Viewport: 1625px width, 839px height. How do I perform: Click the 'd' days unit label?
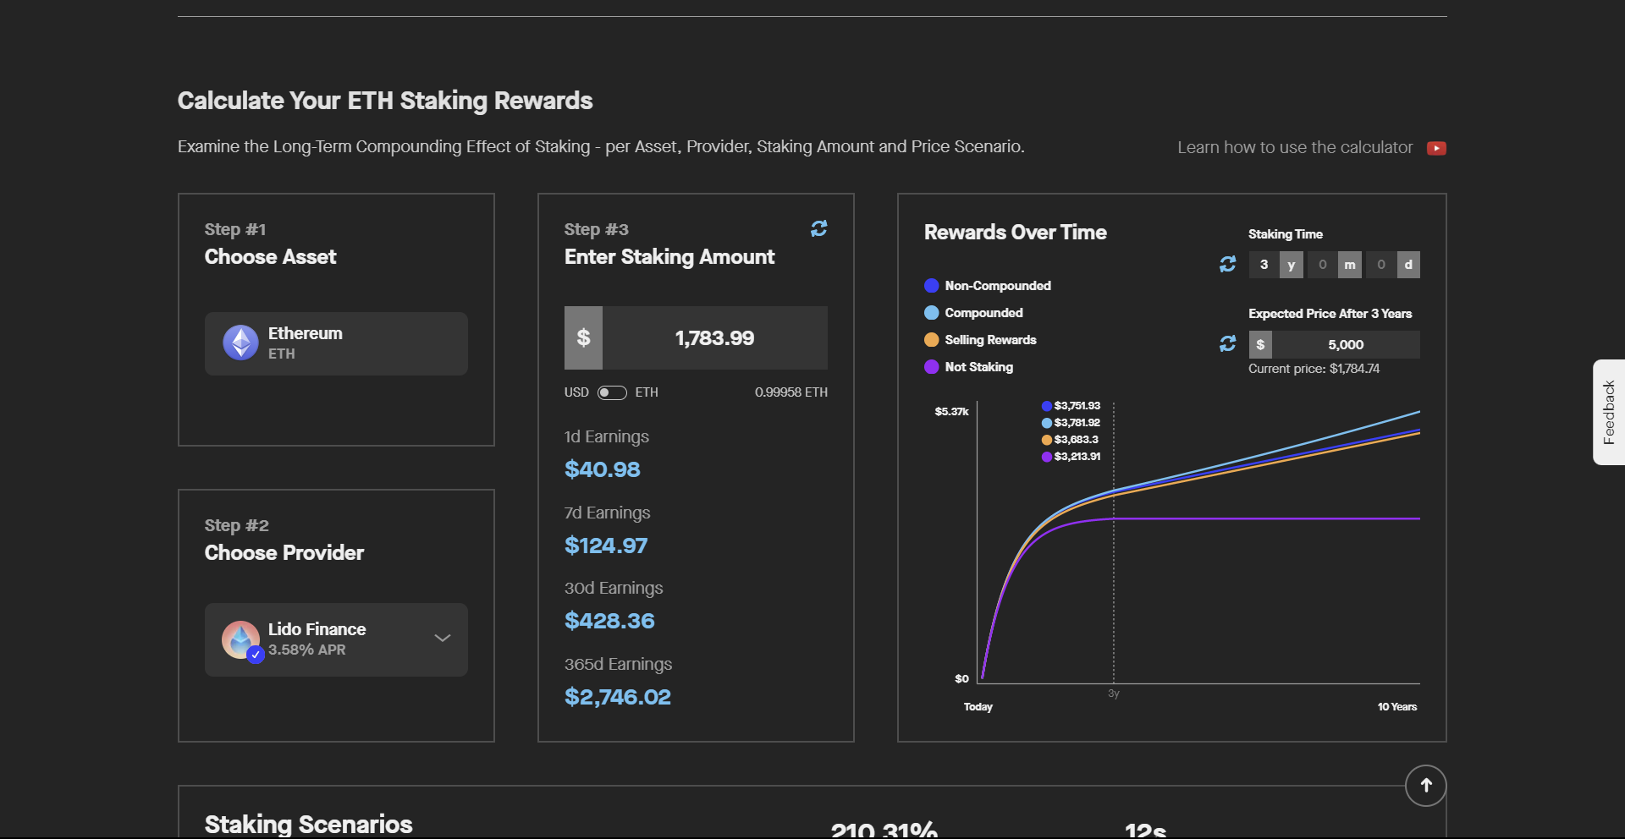point(1408,265)
